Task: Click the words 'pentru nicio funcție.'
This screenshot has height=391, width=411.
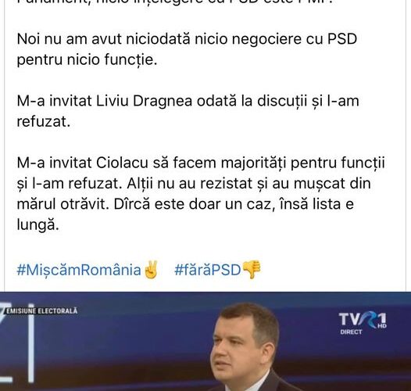Action: coord(87,60)
